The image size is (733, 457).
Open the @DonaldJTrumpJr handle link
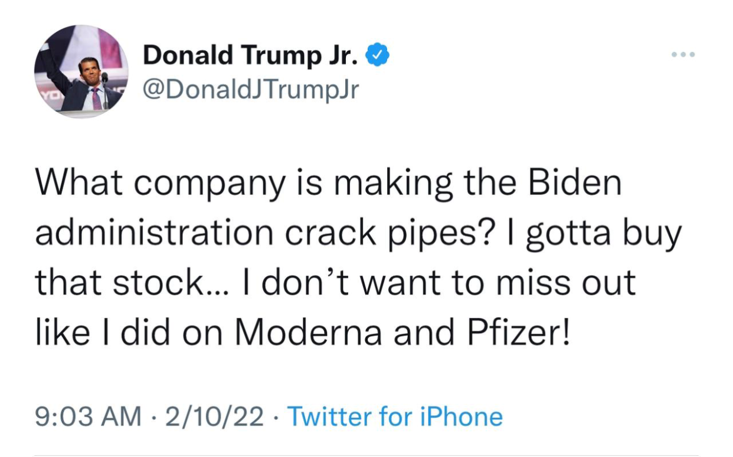251,90
